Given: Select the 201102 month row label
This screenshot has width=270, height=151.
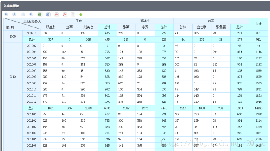Looking at the screenshot, I should 32,120.
